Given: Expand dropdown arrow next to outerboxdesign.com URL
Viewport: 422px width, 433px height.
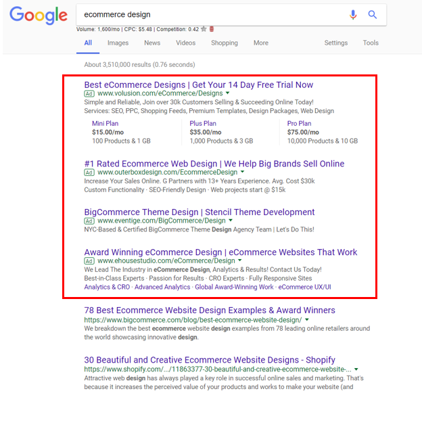Looking at the screenshot, I should [x=242, y=172].
